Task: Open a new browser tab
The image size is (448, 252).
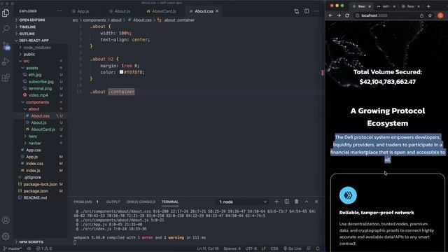Action: [428, 6]
